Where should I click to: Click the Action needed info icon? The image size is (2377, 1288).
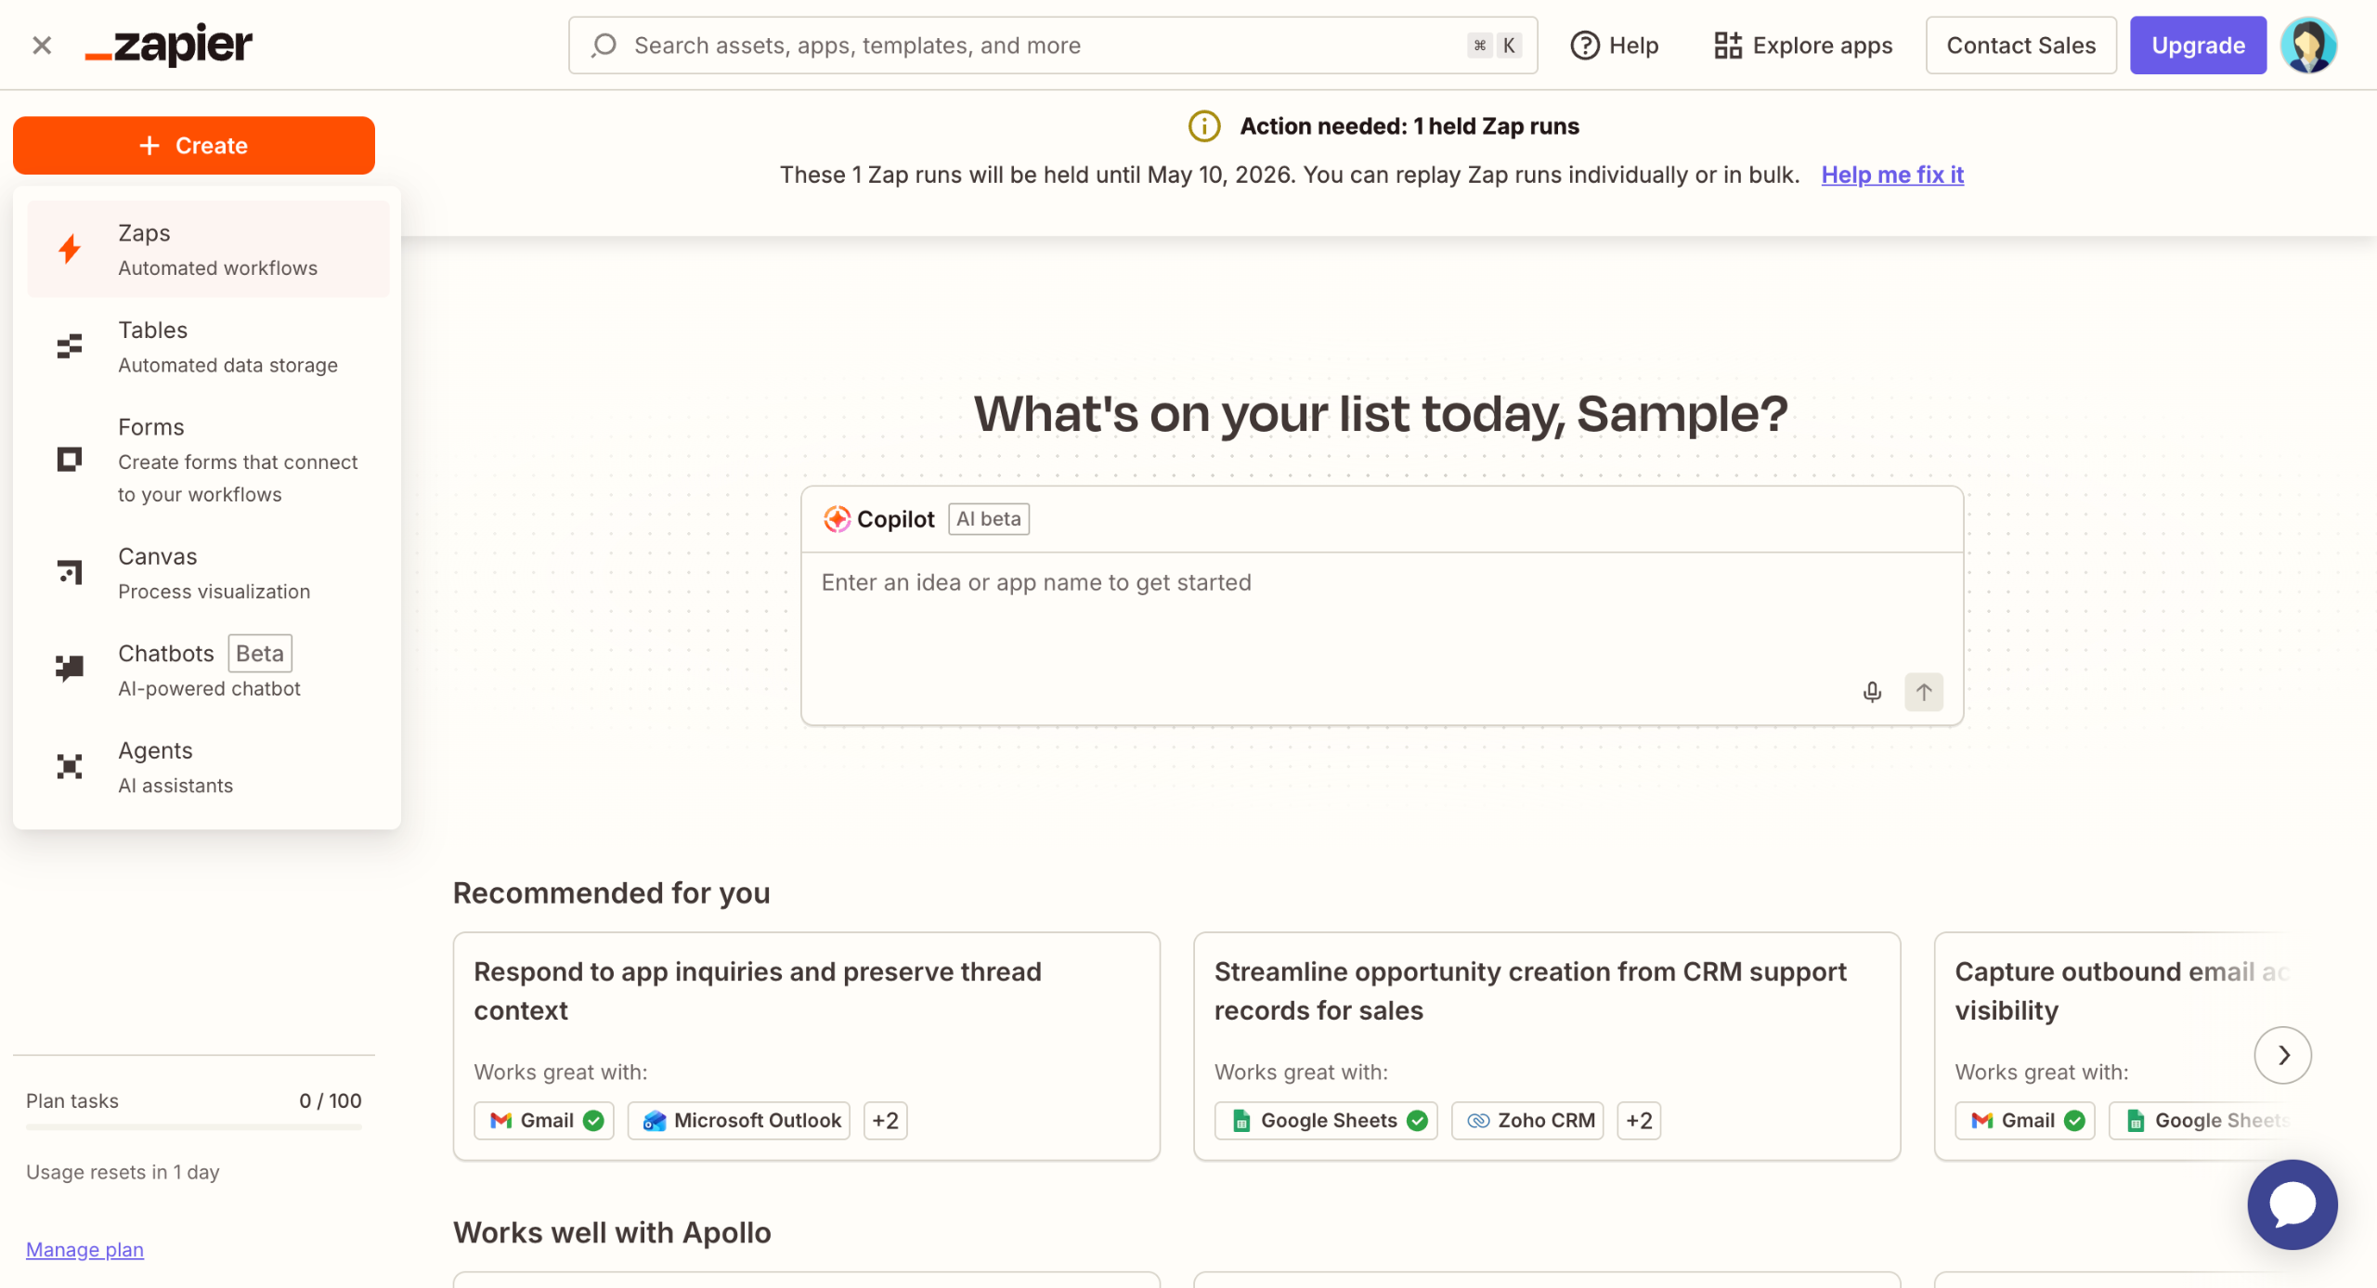1204,126
